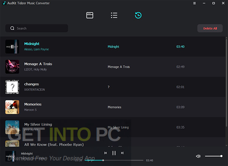This screenshot has height=166, width=228.
Task: Click the 03:40 duration of Midnight row
Action: pyautogui.click(x=180, y=47)
